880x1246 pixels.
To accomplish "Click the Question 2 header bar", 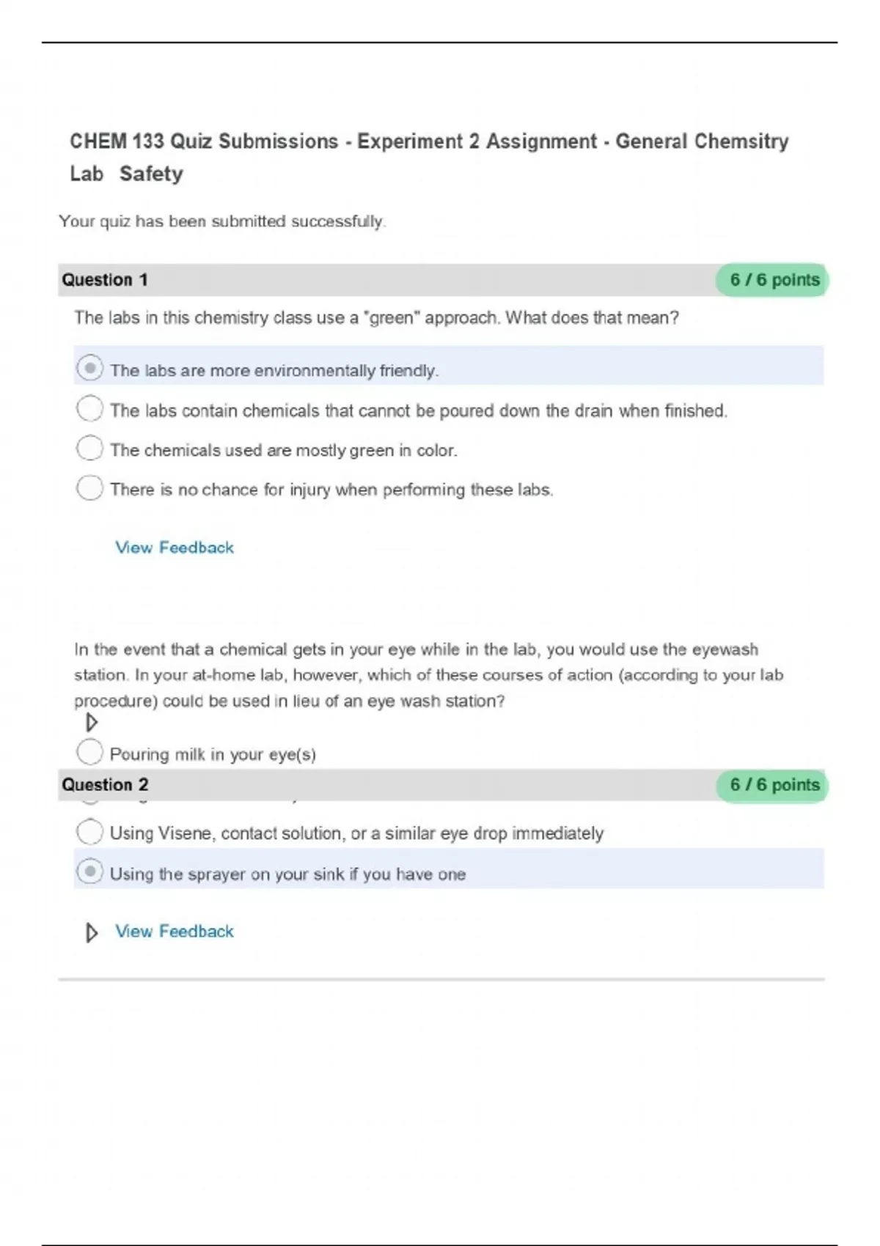I will point(367,785).
